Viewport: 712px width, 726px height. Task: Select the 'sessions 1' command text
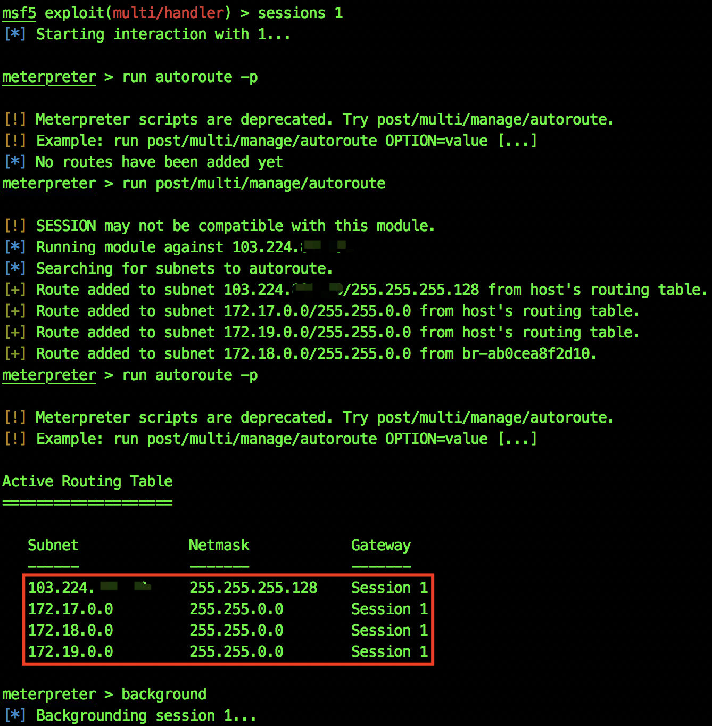[301, 13]
